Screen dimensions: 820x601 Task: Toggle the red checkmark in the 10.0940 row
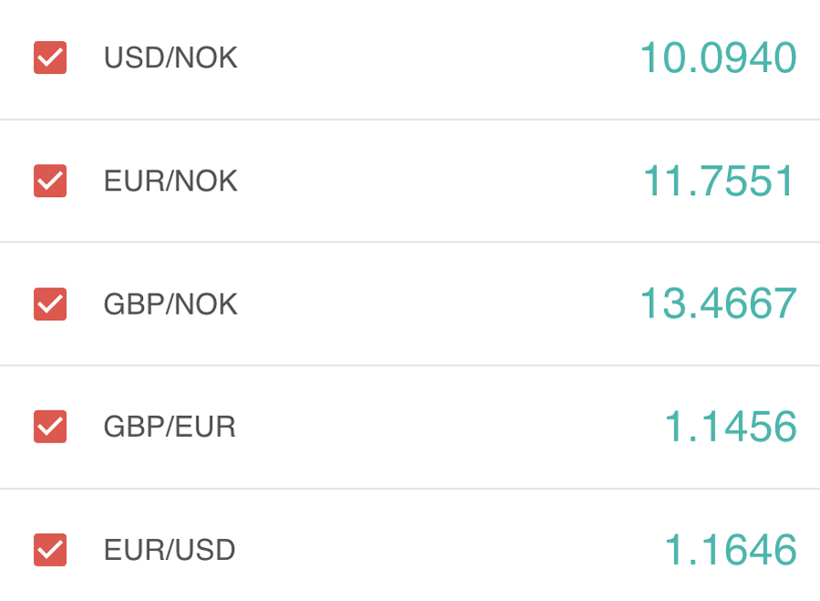(x=50, y=57)
